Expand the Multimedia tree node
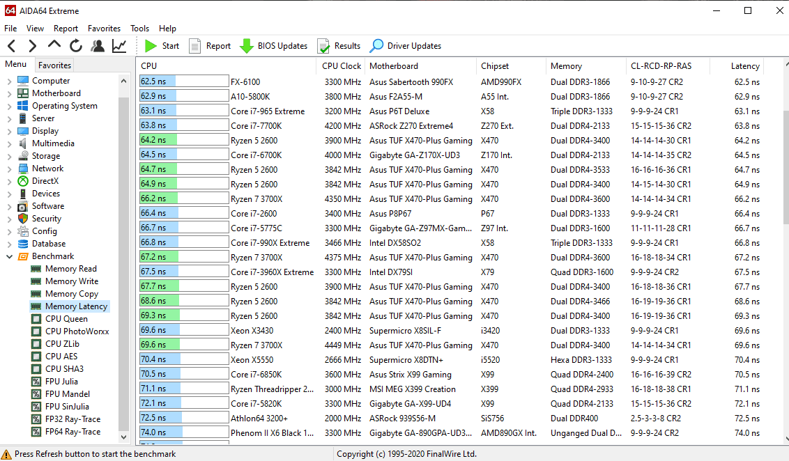The width and height of the screenshot is (789, 461). tap(9, 143)
